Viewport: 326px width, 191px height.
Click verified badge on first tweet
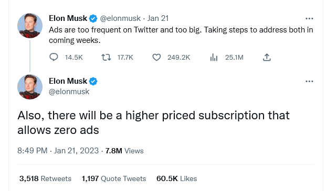click(93, 19)
